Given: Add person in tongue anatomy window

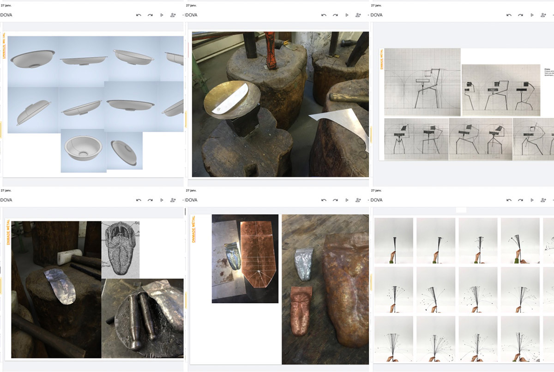Looking at the screenshot, I should (174, 200).
